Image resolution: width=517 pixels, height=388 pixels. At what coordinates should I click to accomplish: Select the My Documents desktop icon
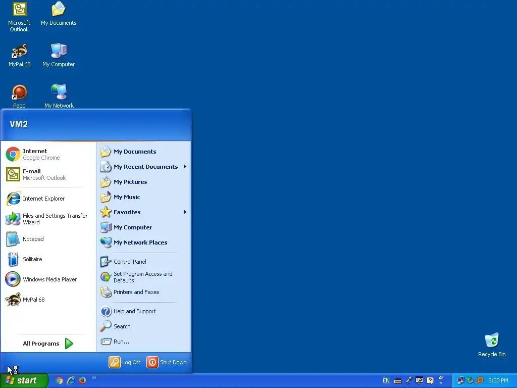pos(59,14)
